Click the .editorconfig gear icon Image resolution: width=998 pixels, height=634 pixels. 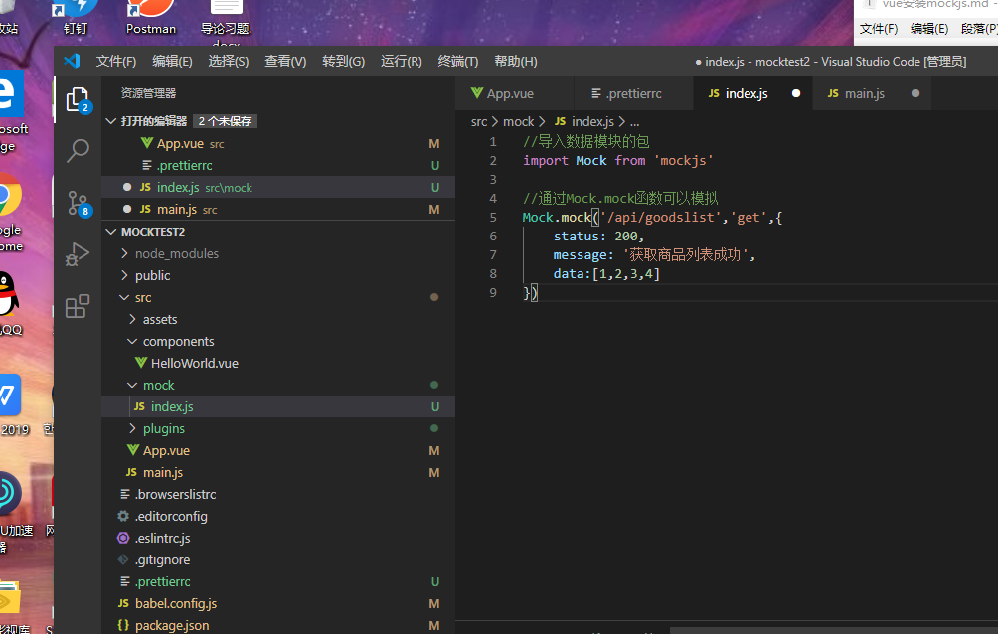[x=123, y=516]
